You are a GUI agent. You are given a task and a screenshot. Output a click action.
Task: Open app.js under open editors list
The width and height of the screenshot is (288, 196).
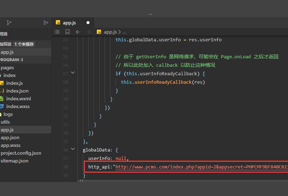point(7,52)
